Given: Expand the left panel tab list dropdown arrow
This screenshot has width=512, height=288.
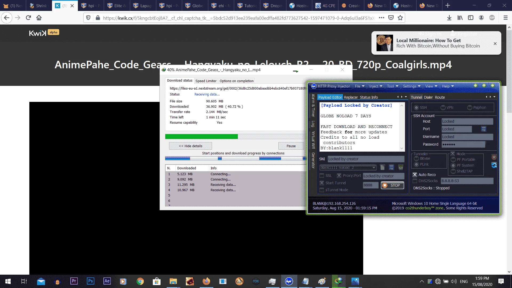Looking at the screenshot, I should 406,97.
